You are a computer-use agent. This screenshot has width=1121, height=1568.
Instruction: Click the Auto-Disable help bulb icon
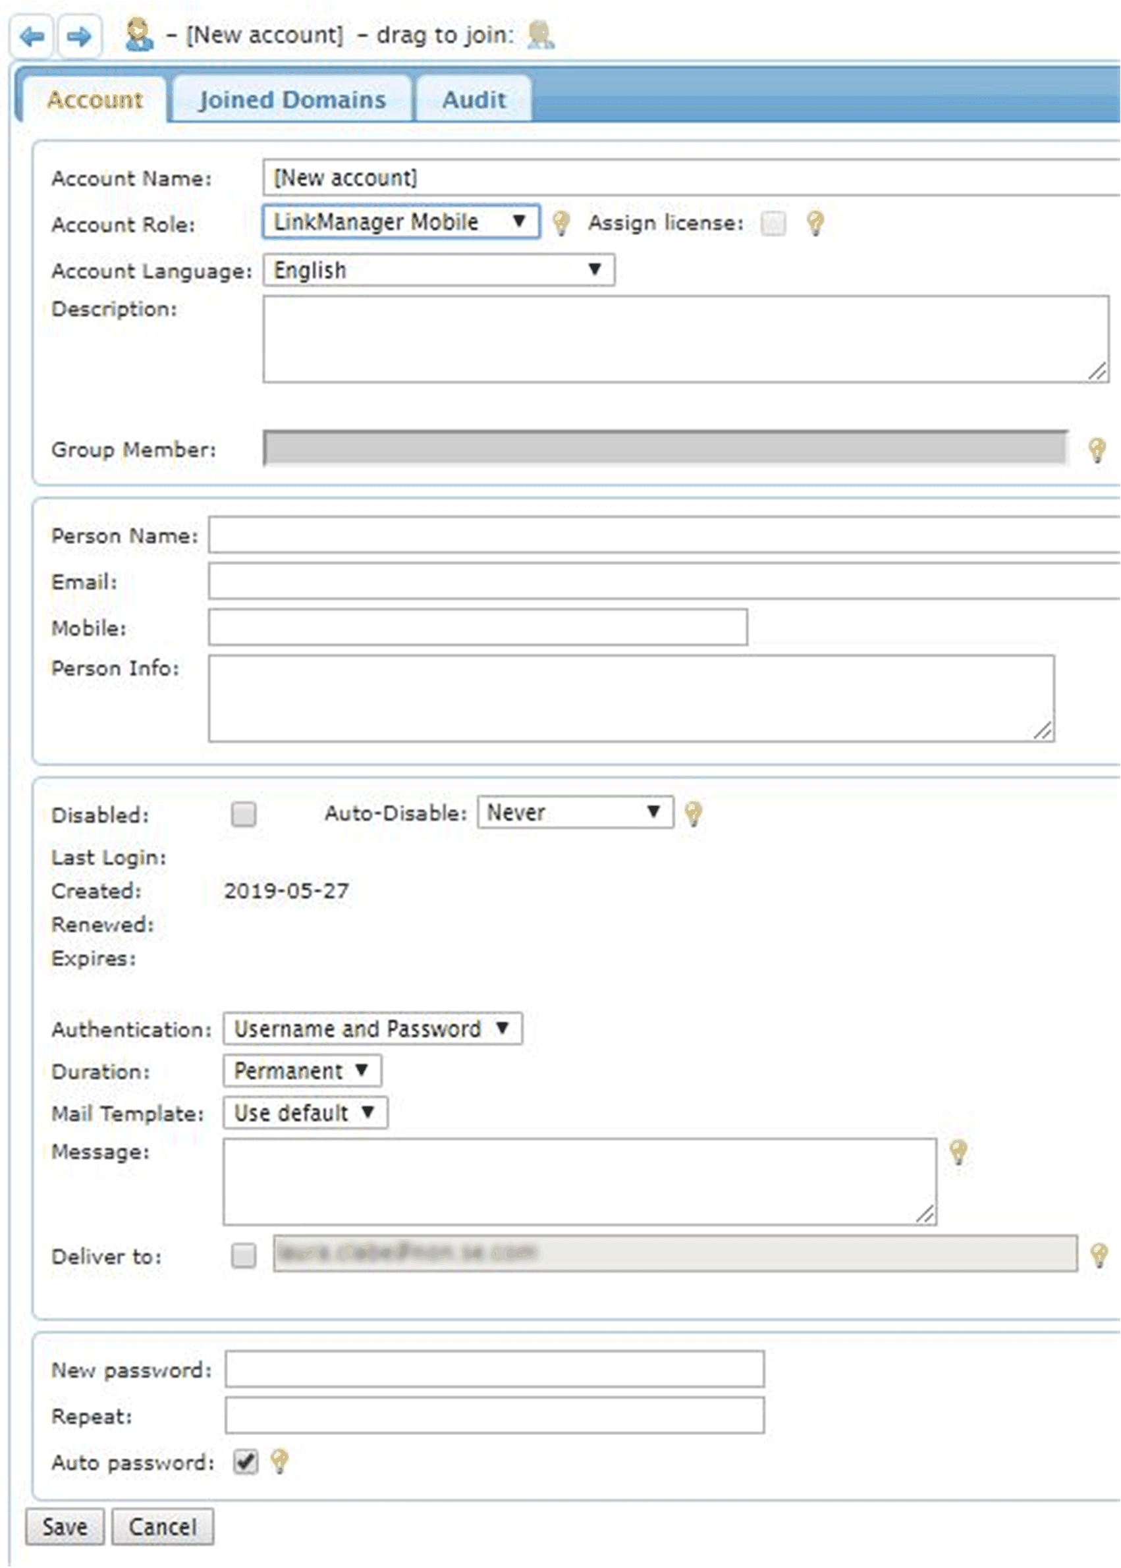click(694, 814)
